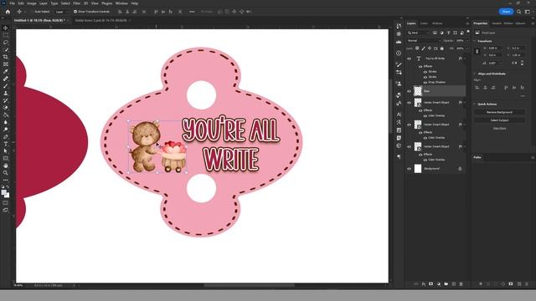Click the Create new layer icon
Viewport: 536px width, 301px height.
pos(454,284)
